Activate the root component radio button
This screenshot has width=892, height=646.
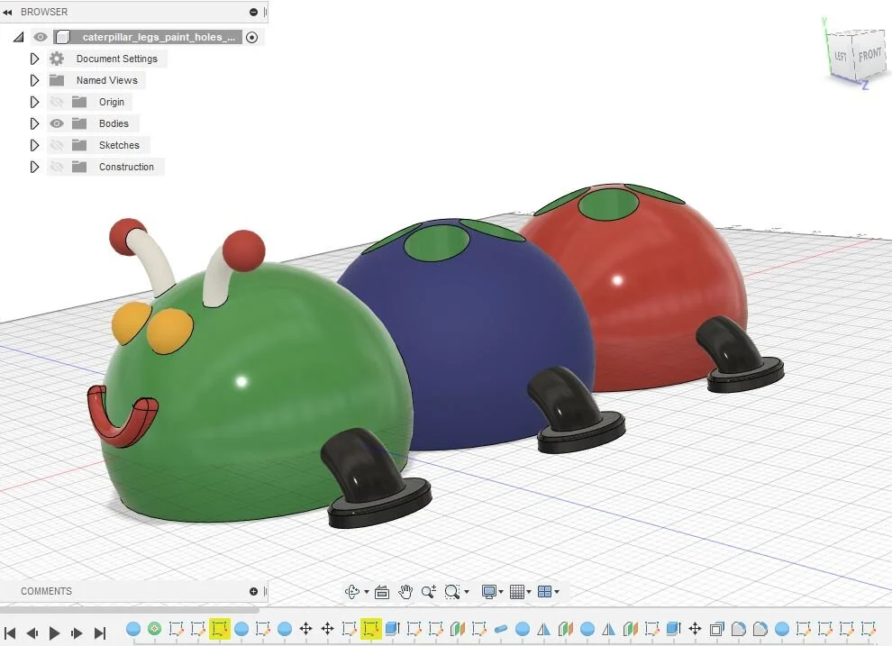(251, 37)
